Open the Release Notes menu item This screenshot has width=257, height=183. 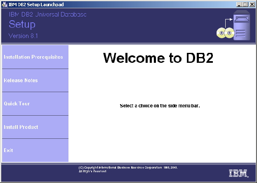coord(35,81)
